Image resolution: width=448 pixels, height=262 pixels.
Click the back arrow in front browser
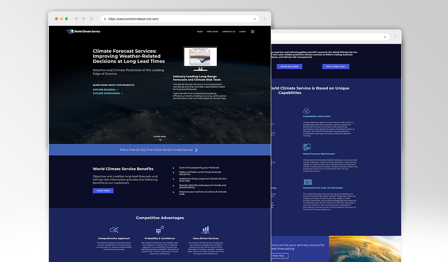coord(77,19)
